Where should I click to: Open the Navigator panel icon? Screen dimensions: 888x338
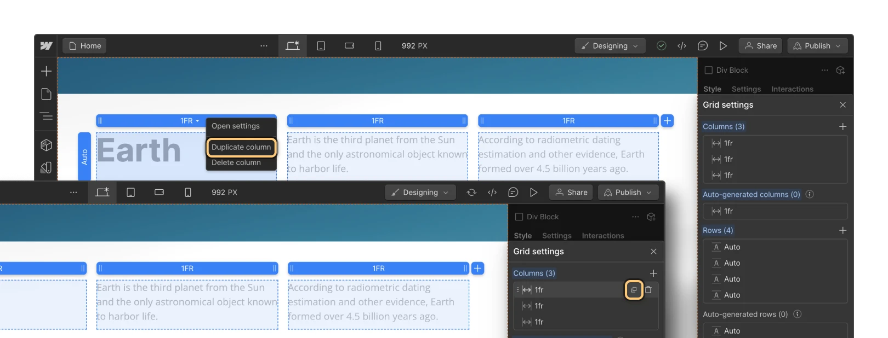[47, 116]
